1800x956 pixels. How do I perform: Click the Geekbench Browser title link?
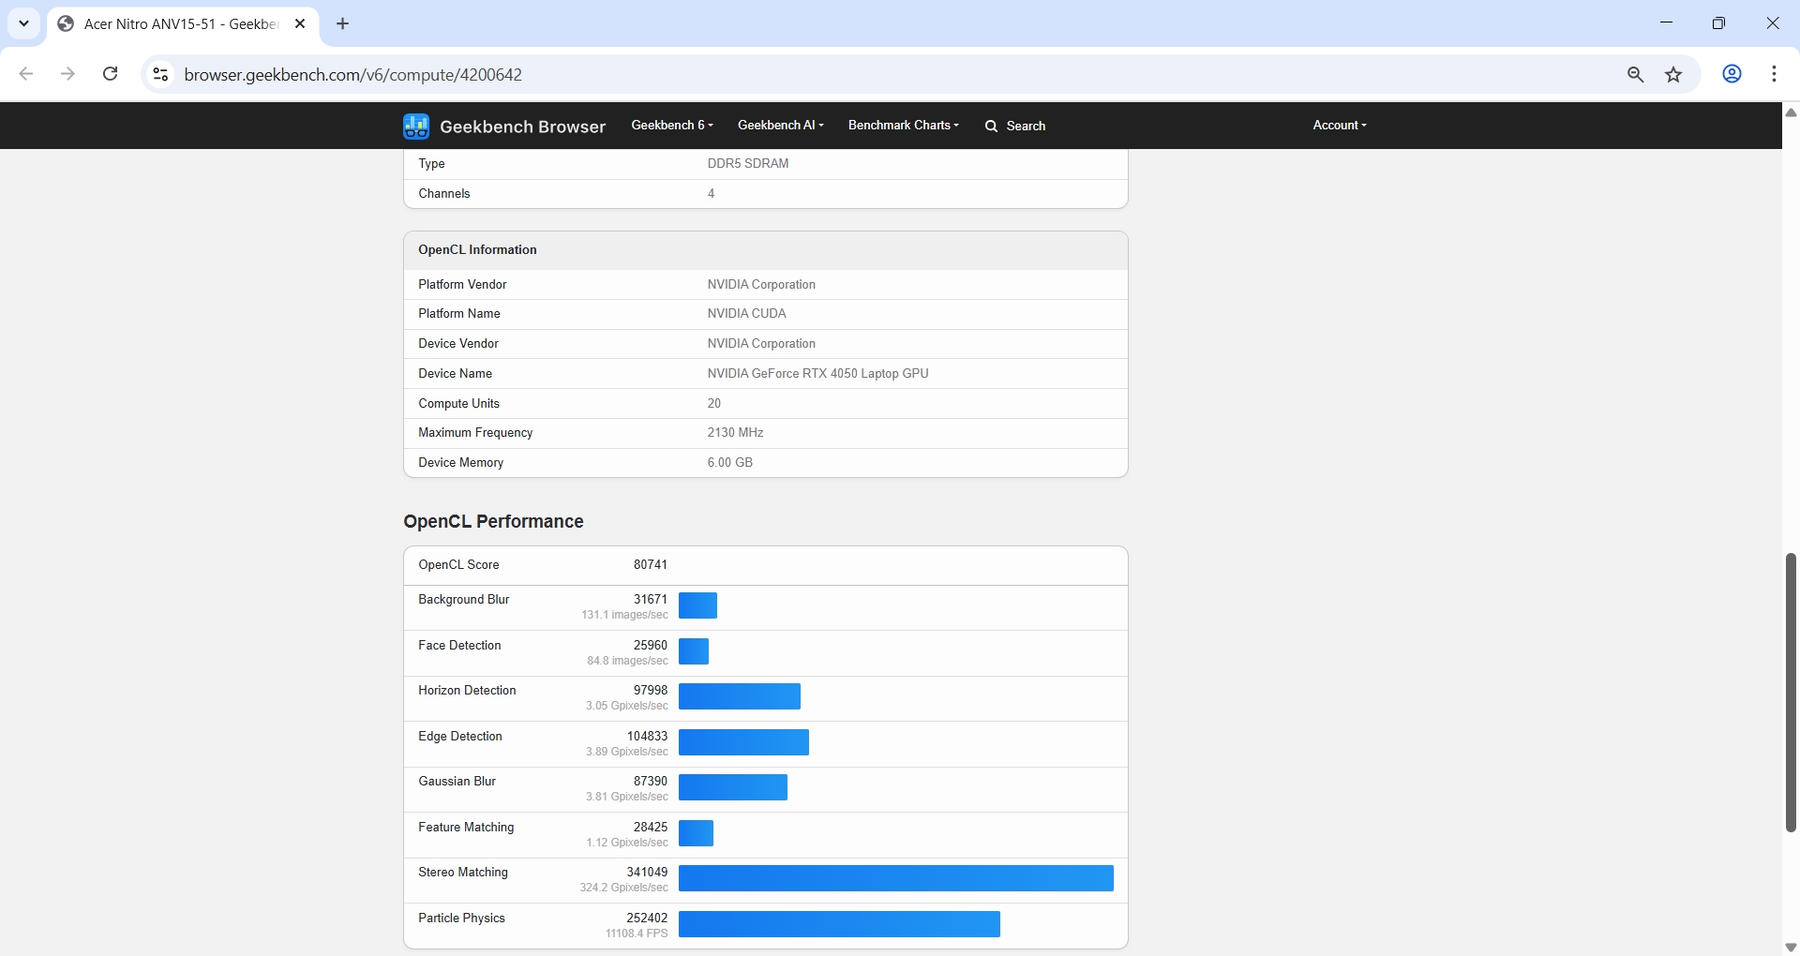click(522, 127)
